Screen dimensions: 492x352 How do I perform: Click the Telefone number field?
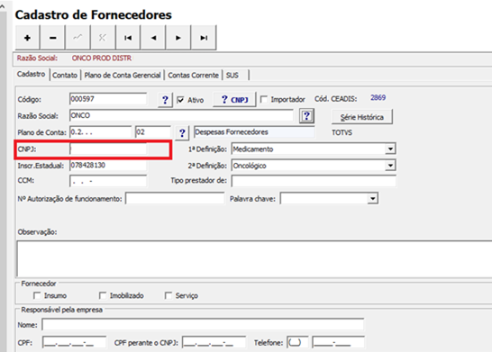338,343
